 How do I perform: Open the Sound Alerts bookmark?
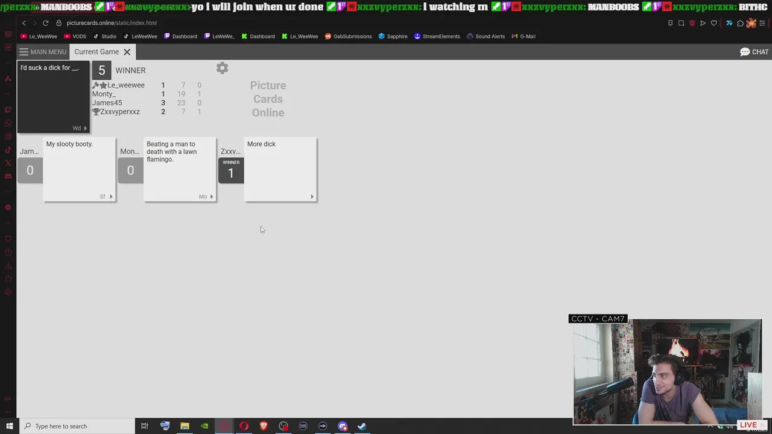pyautogui.click(x=486, y=36)
